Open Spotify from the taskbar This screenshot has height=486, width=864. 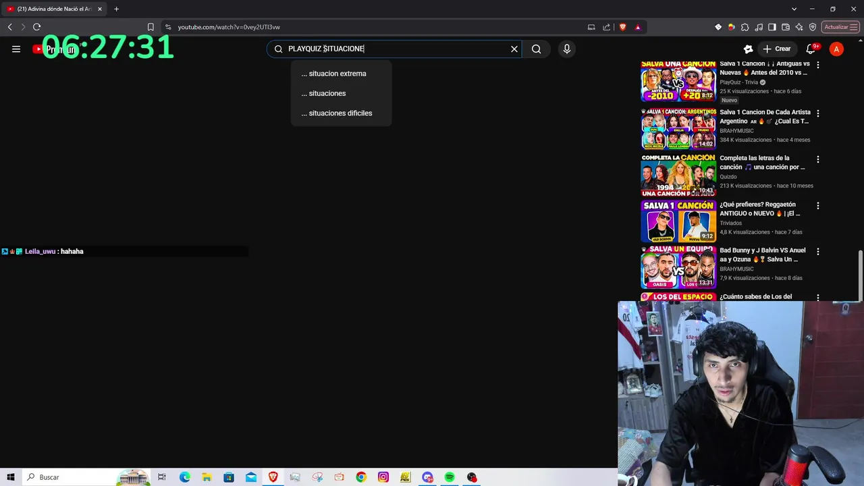pos(450,477)
